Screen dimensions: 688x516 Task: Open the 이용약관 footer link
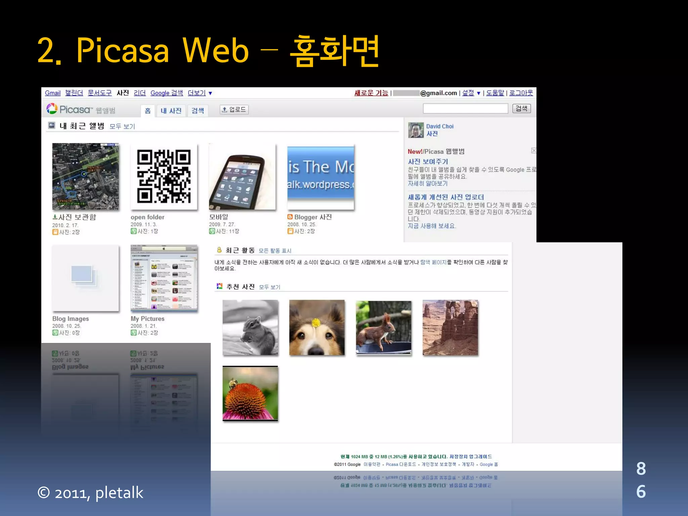point(372,464)
